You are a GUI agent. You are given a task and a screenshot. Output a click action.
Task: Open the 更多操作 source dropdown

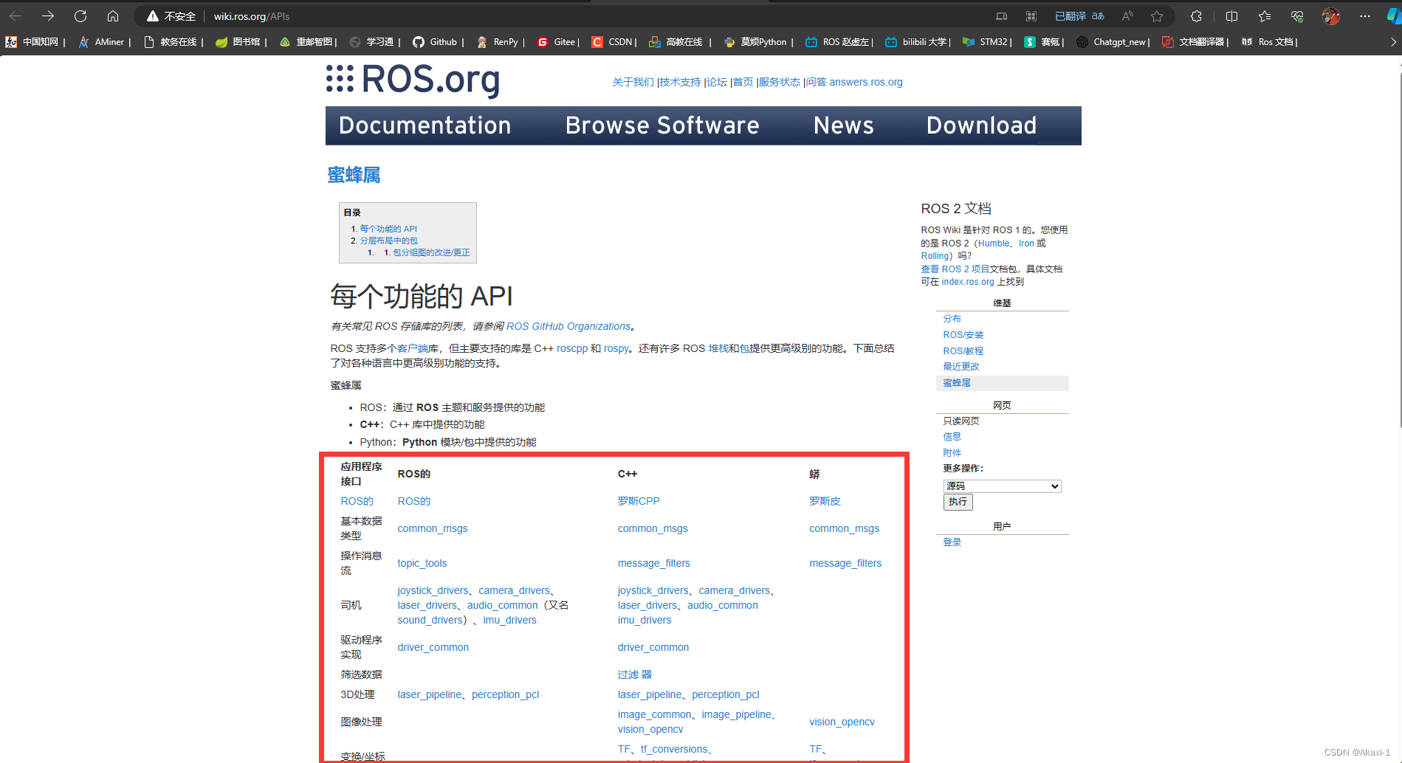(x=1001, y=486)
